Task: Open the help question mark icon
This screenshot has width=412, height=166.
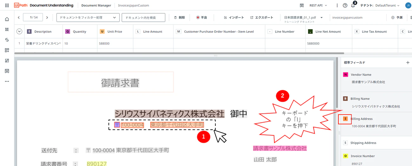Action: [345, 5]
